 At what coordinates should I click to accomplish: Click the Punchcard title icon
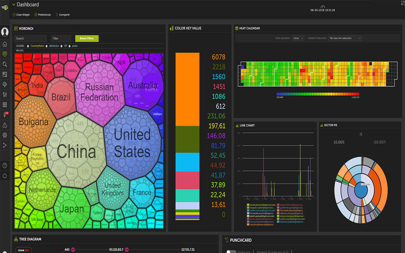(x=226, y=240)
